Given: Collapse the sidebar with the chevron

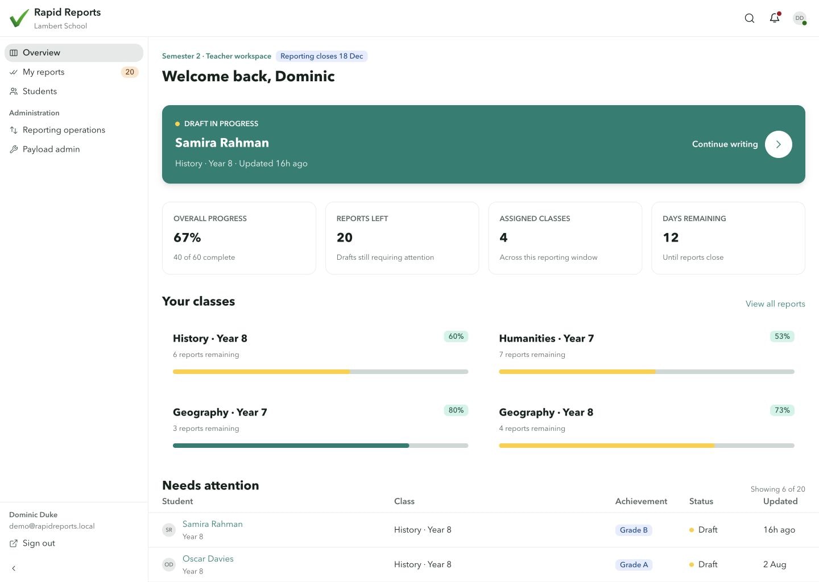Looking at the screenshot, I should click(x=14, y=568).
